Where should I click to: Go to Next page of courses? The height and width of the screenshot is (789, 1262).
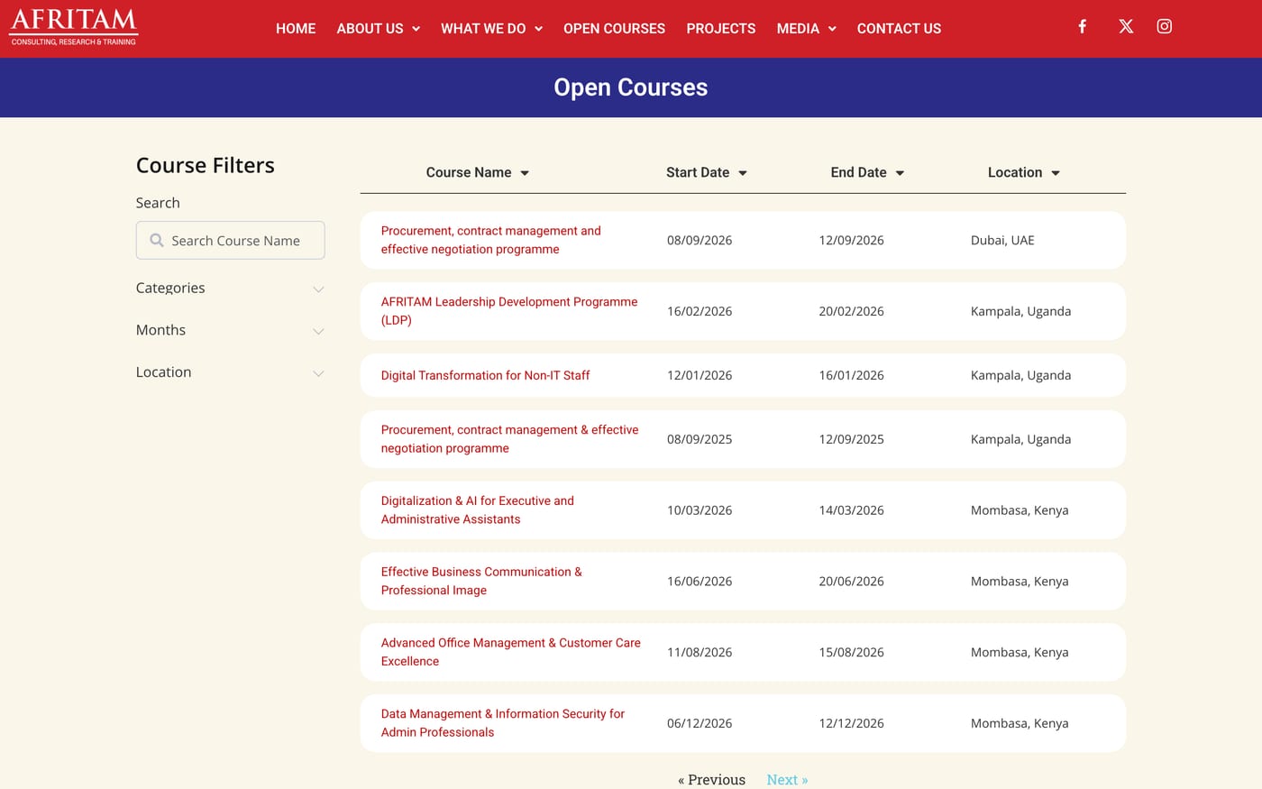tap(787, 780)
